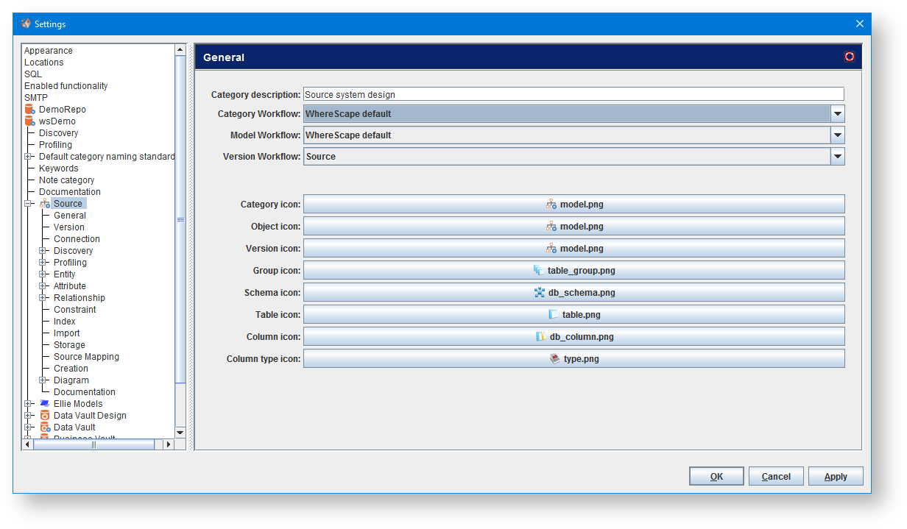Screen dimensions: 907x529
Task: Open the Version Workflow dropdown
Action: point(837,157)
